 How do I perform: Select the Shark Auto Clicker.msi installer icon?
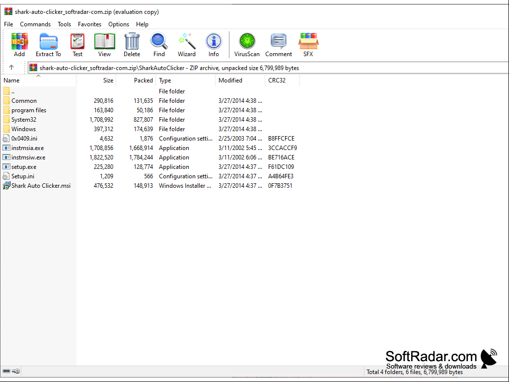6,185
